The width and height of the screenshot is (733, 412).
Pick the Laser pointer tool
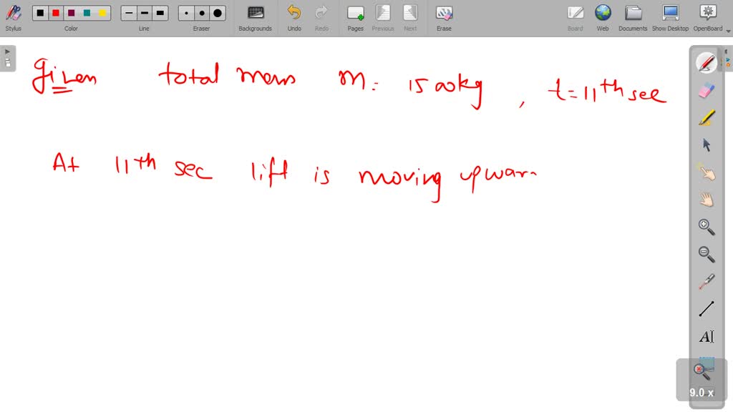click(707, 281)
